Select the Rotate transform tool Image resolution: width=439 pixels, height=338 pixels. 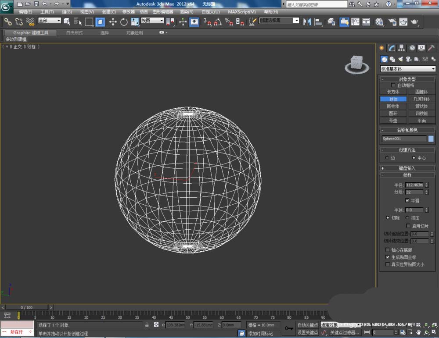124,21
